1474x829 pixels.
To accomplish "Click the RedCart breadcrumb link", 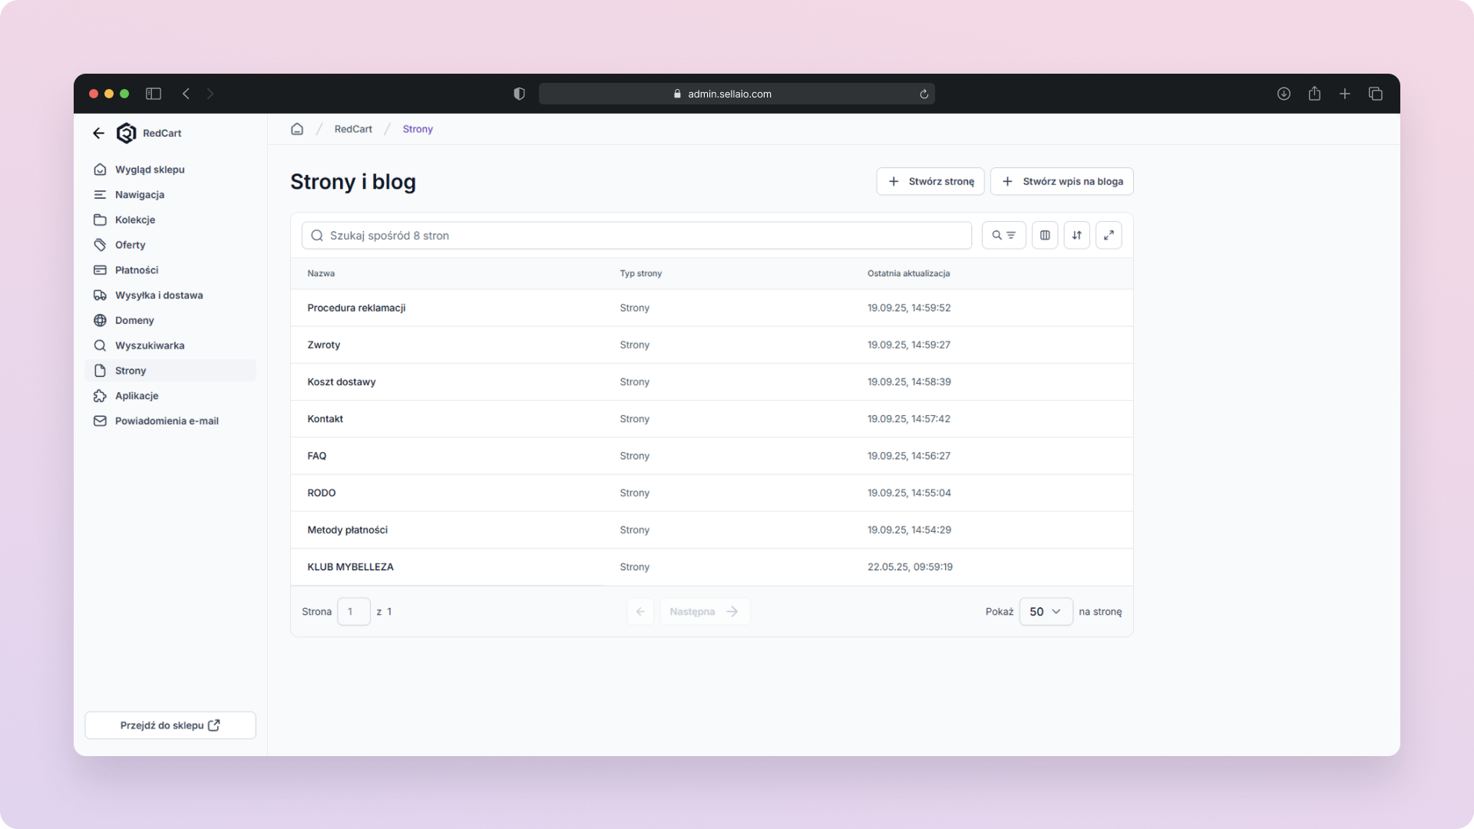I will click(353, 129).
